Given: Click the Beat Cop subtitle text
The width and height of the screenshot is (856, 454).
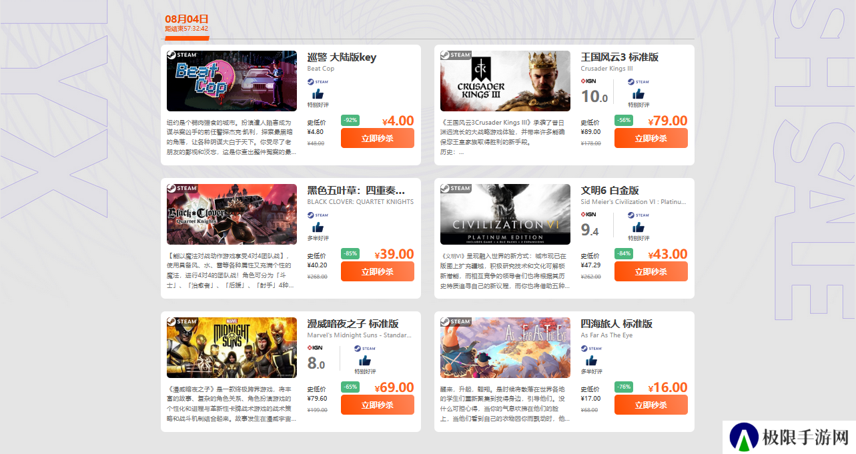Looking at the screenshot, I should [321, 69].
